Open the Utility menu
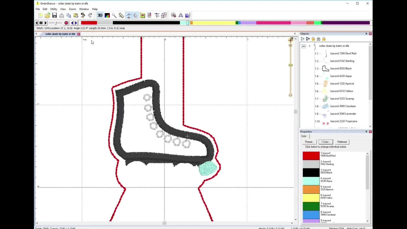 coord(54,9)
